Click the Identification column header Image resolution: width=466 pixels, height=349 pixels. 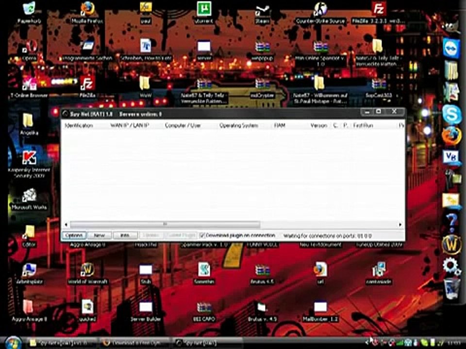[79, 126]
